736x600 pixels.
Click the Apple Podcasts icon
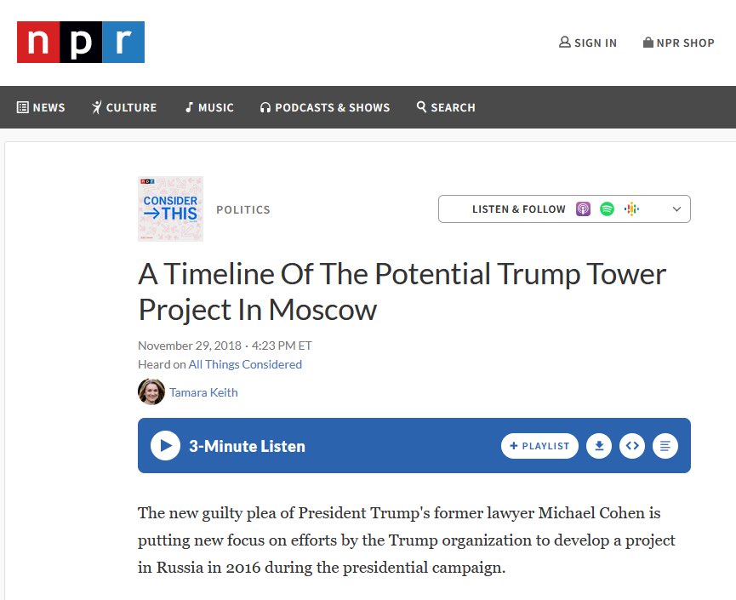pos(583,209)
